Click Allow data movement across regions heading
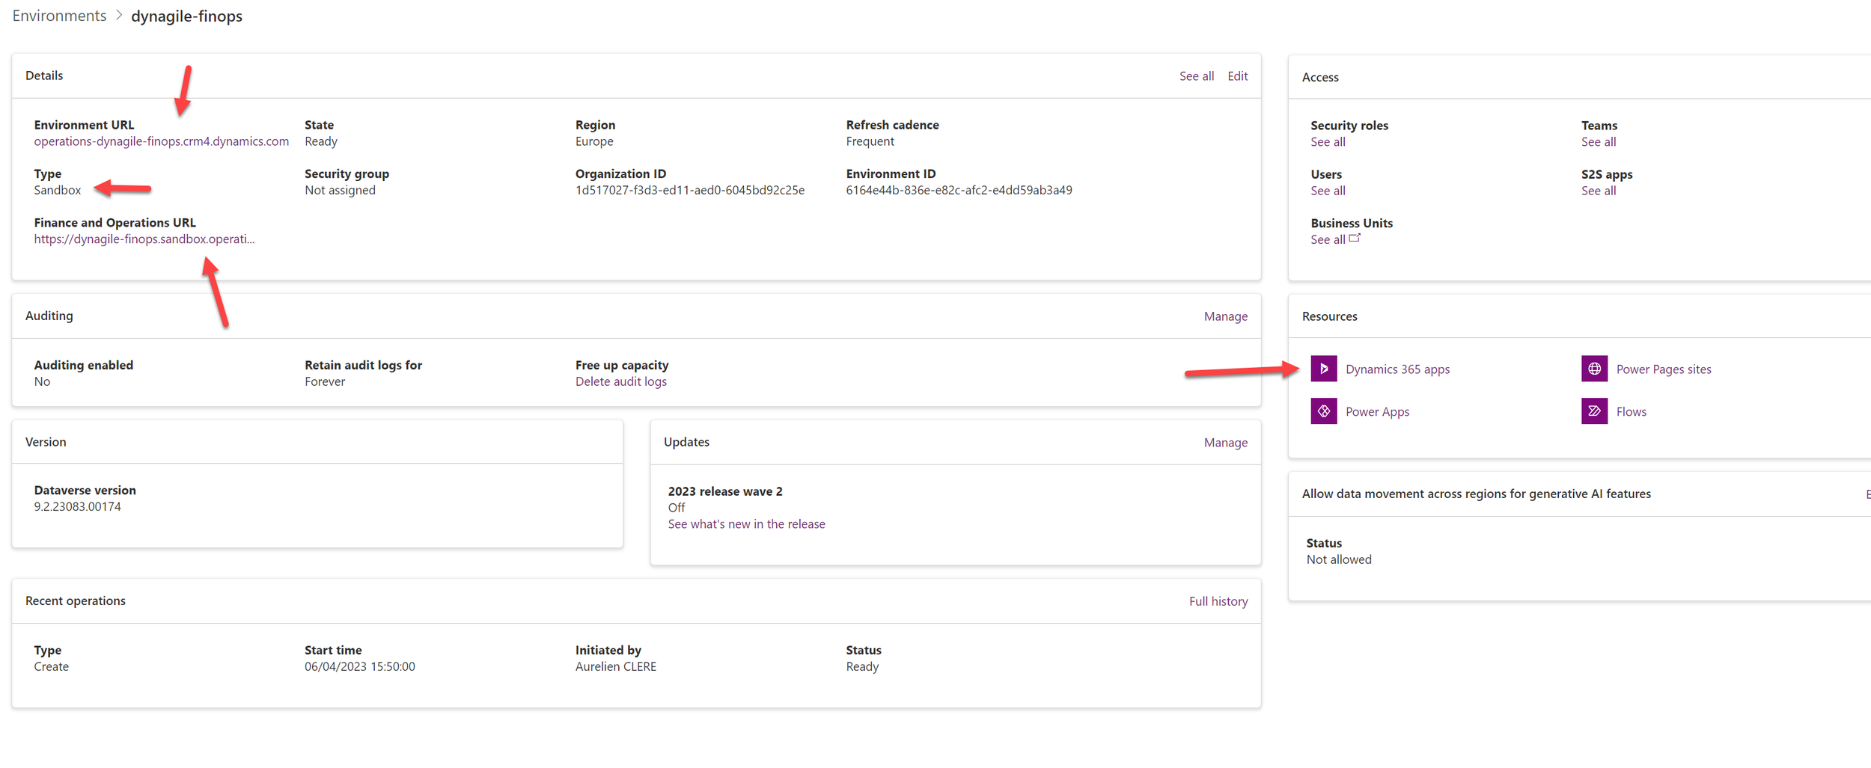 click(1476, 494)
